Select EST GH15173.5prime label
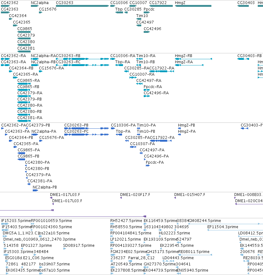Screen dimensions: 263x275 pos(162,252)
